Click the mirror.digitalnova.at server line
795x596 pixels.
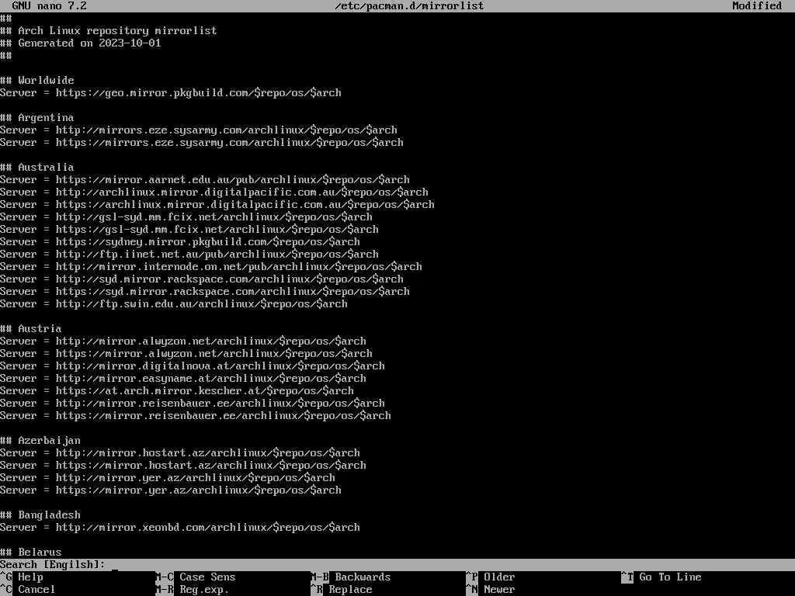pos(193,366)
